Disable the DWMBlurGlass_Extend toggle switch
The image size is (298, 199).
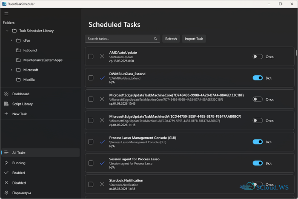[x=257, y=78]
